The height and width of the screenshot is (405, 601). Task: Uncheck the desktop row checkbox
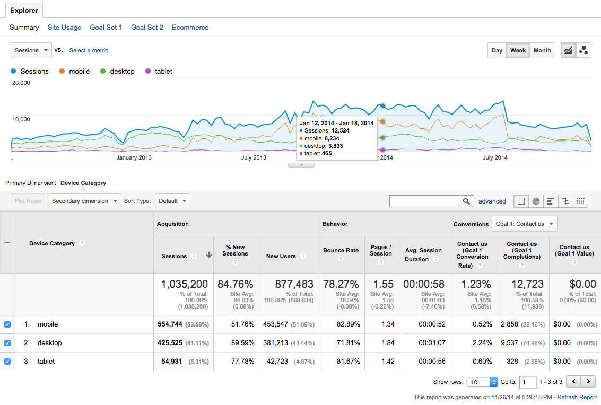click(7, 343)
